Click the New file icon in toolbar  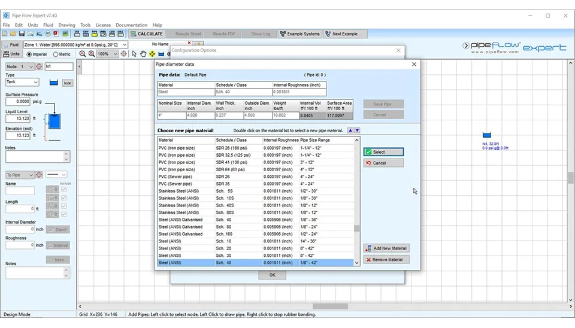coord(6,34)
